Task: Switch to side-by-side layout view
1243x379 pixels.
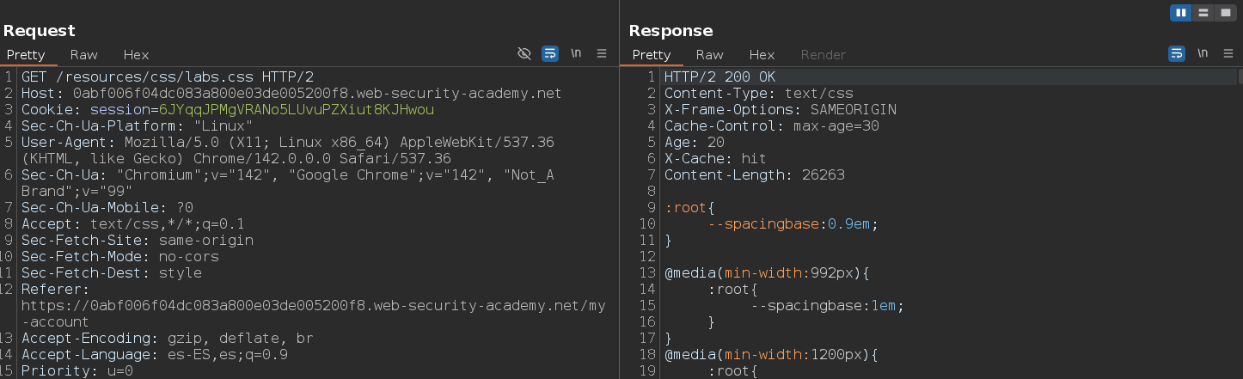Action: (x=1181, y=13)
